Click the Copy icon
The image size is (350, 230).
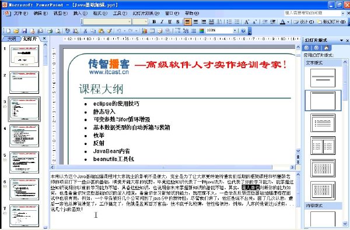(93, 31)
